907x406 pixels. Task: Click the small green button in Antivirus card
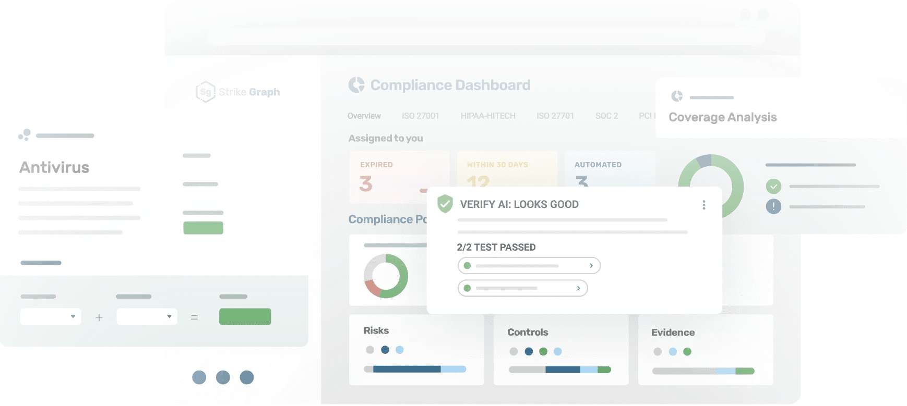coord(203,228)
